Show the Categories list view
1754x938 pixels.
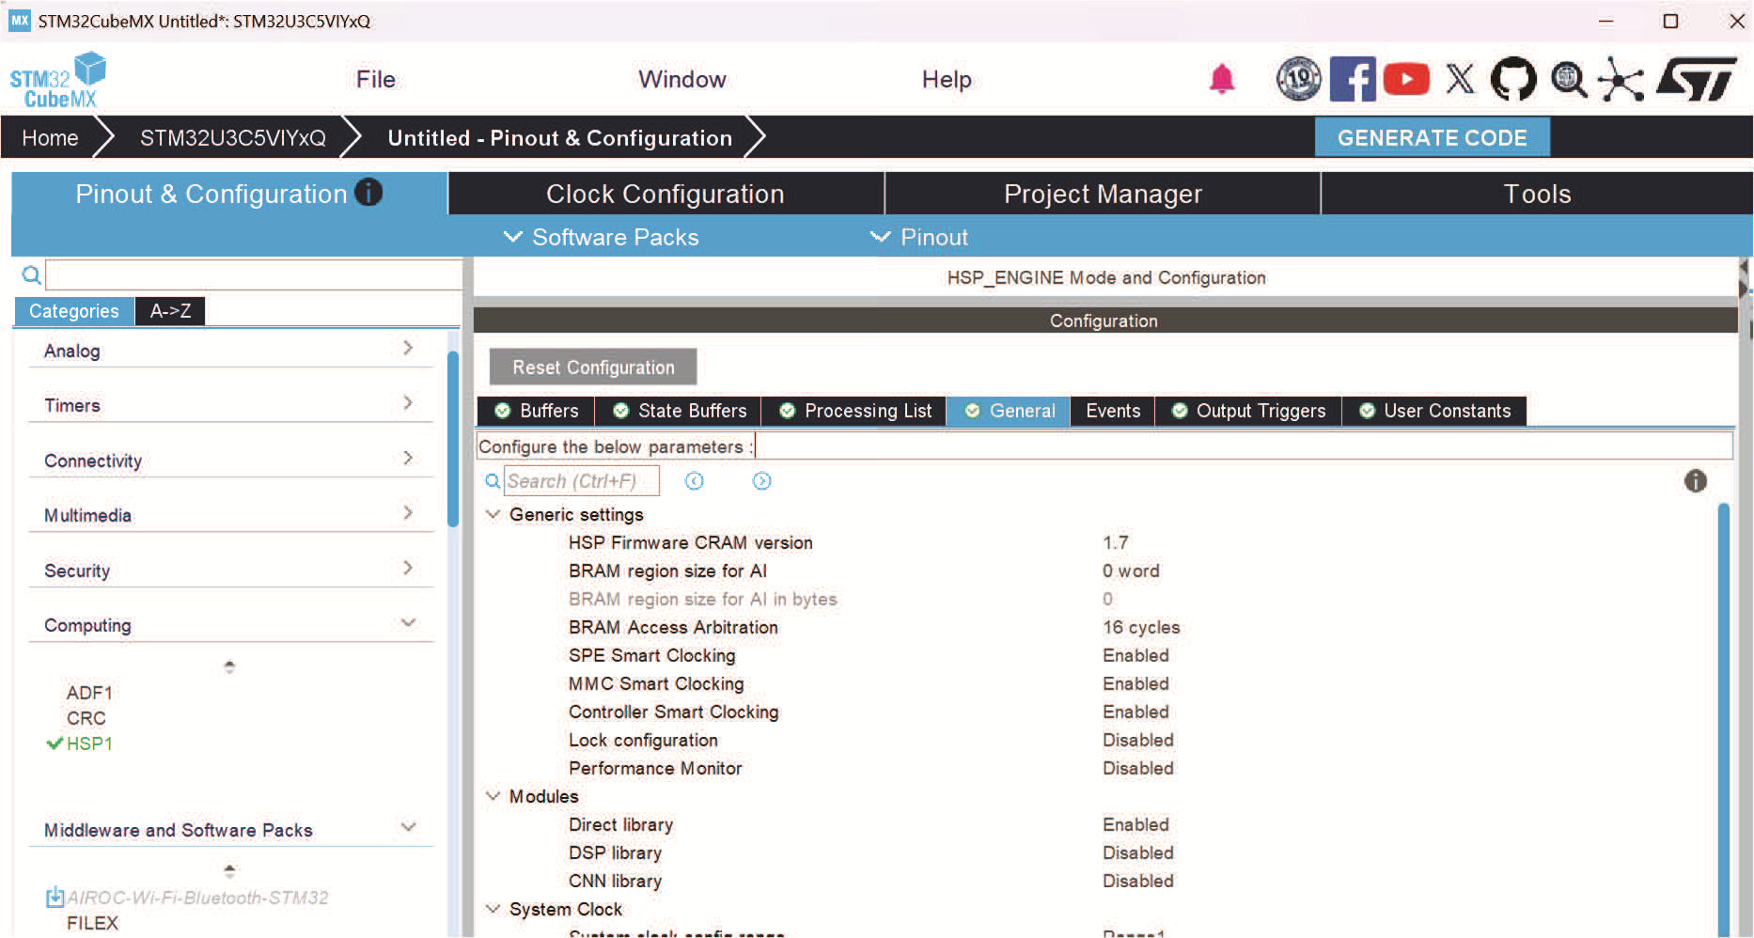(x=74, y=311)
